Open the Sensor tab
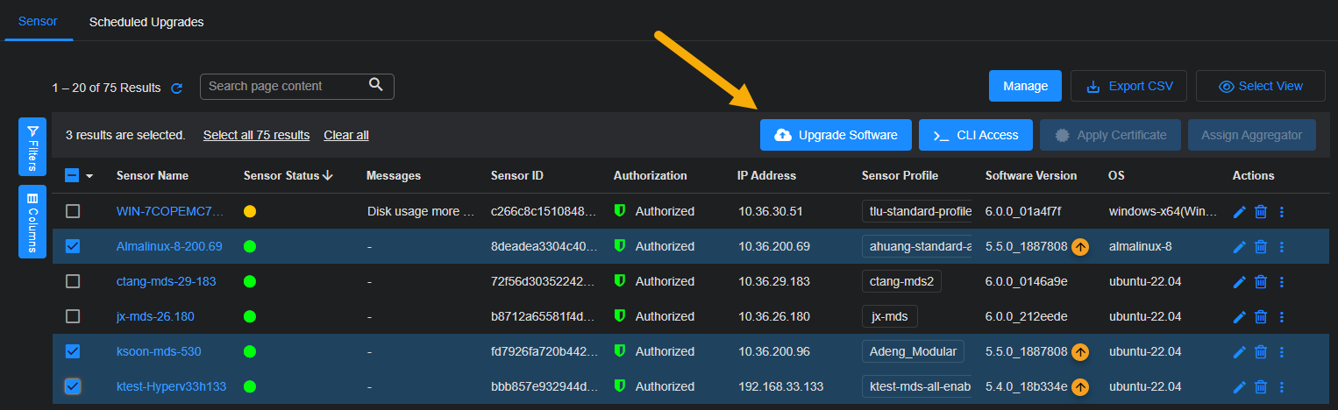Image resolution: width=1338 pixels, height=410 pixels. coord(38,22)
